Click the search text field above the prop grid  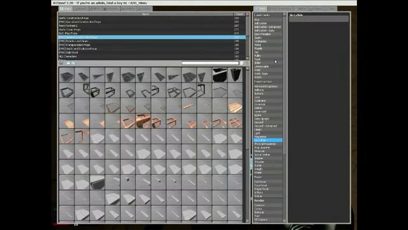(210, 63)
